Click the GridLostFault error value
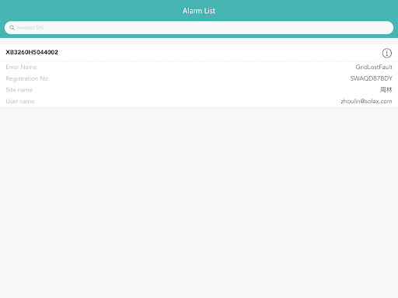398x298 pixels. pos(374,67)
